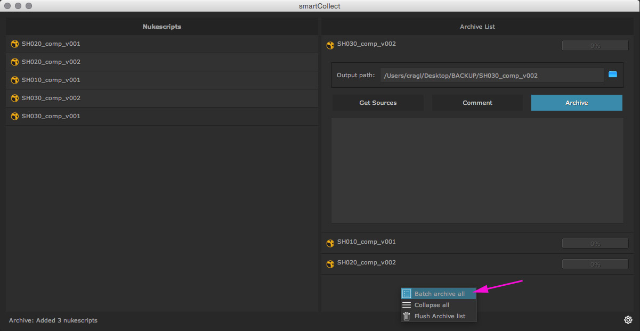Click the SH030_comp_v002 progress bar
640x331 pixels.
click(x=595, y=46)
